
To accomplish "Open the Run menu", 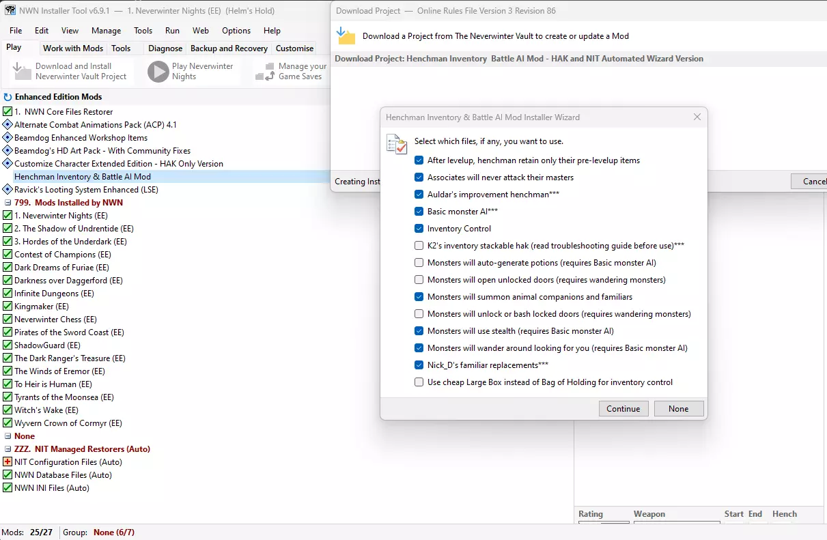I will (x=172, y=31).
